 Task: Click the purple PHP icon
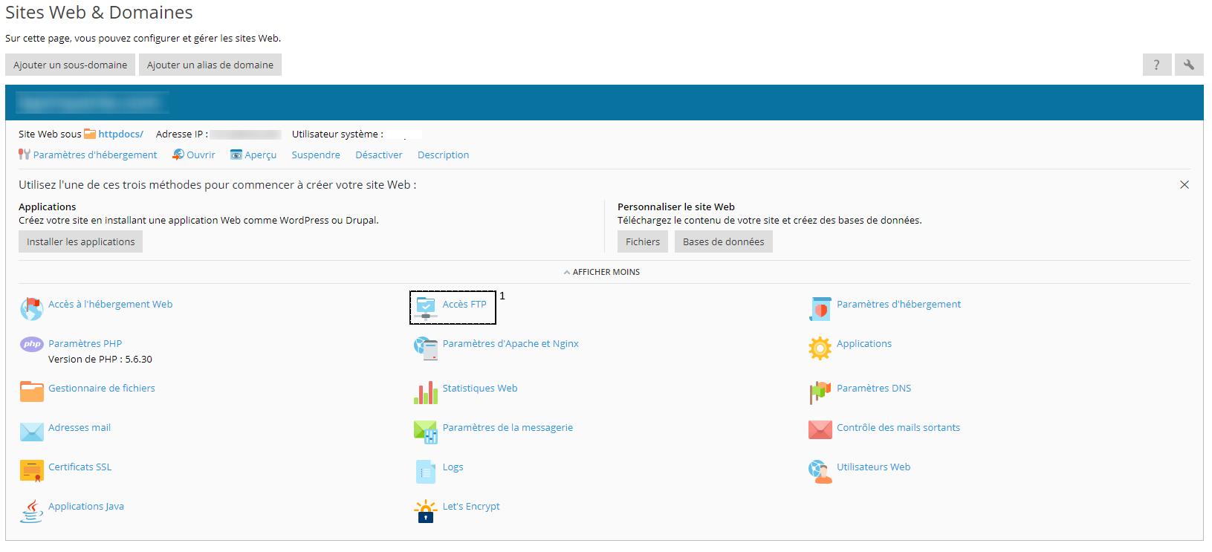tap(31, 344)
